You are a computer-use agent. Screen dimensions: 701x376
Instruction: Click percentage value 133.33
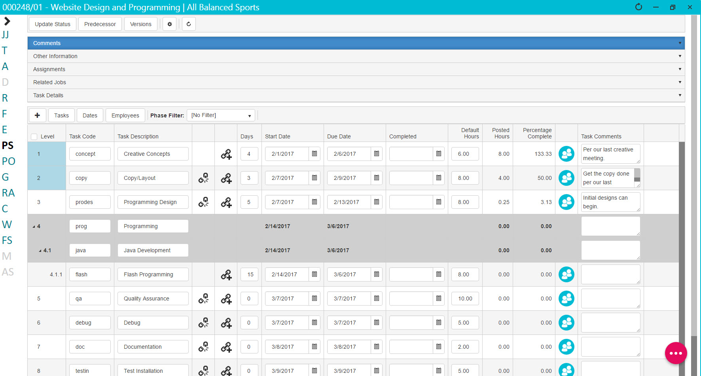pyautogui.click(x=543, y=154)
